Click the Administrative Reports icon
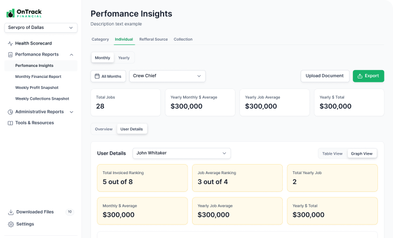The width and height of the screenshot is (393, 238). pos(10,112)
